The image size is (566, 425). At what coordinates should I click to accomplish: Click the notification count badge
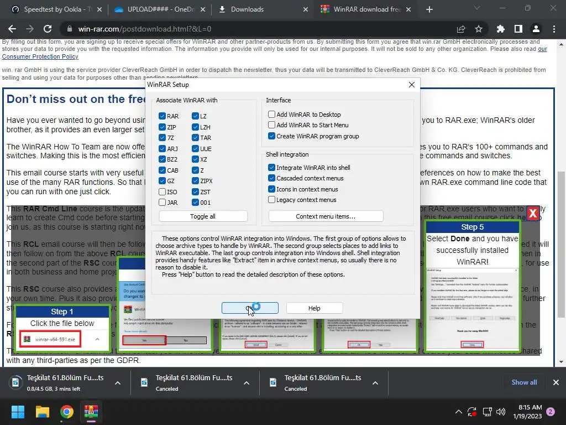551,412
